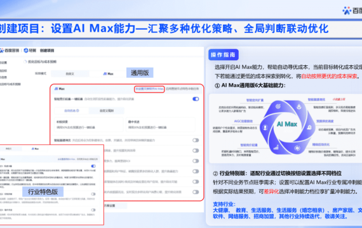Open the blue settings link in the industry panel
Viewport: 362px width, 228px height.
[x=67, y=159]
